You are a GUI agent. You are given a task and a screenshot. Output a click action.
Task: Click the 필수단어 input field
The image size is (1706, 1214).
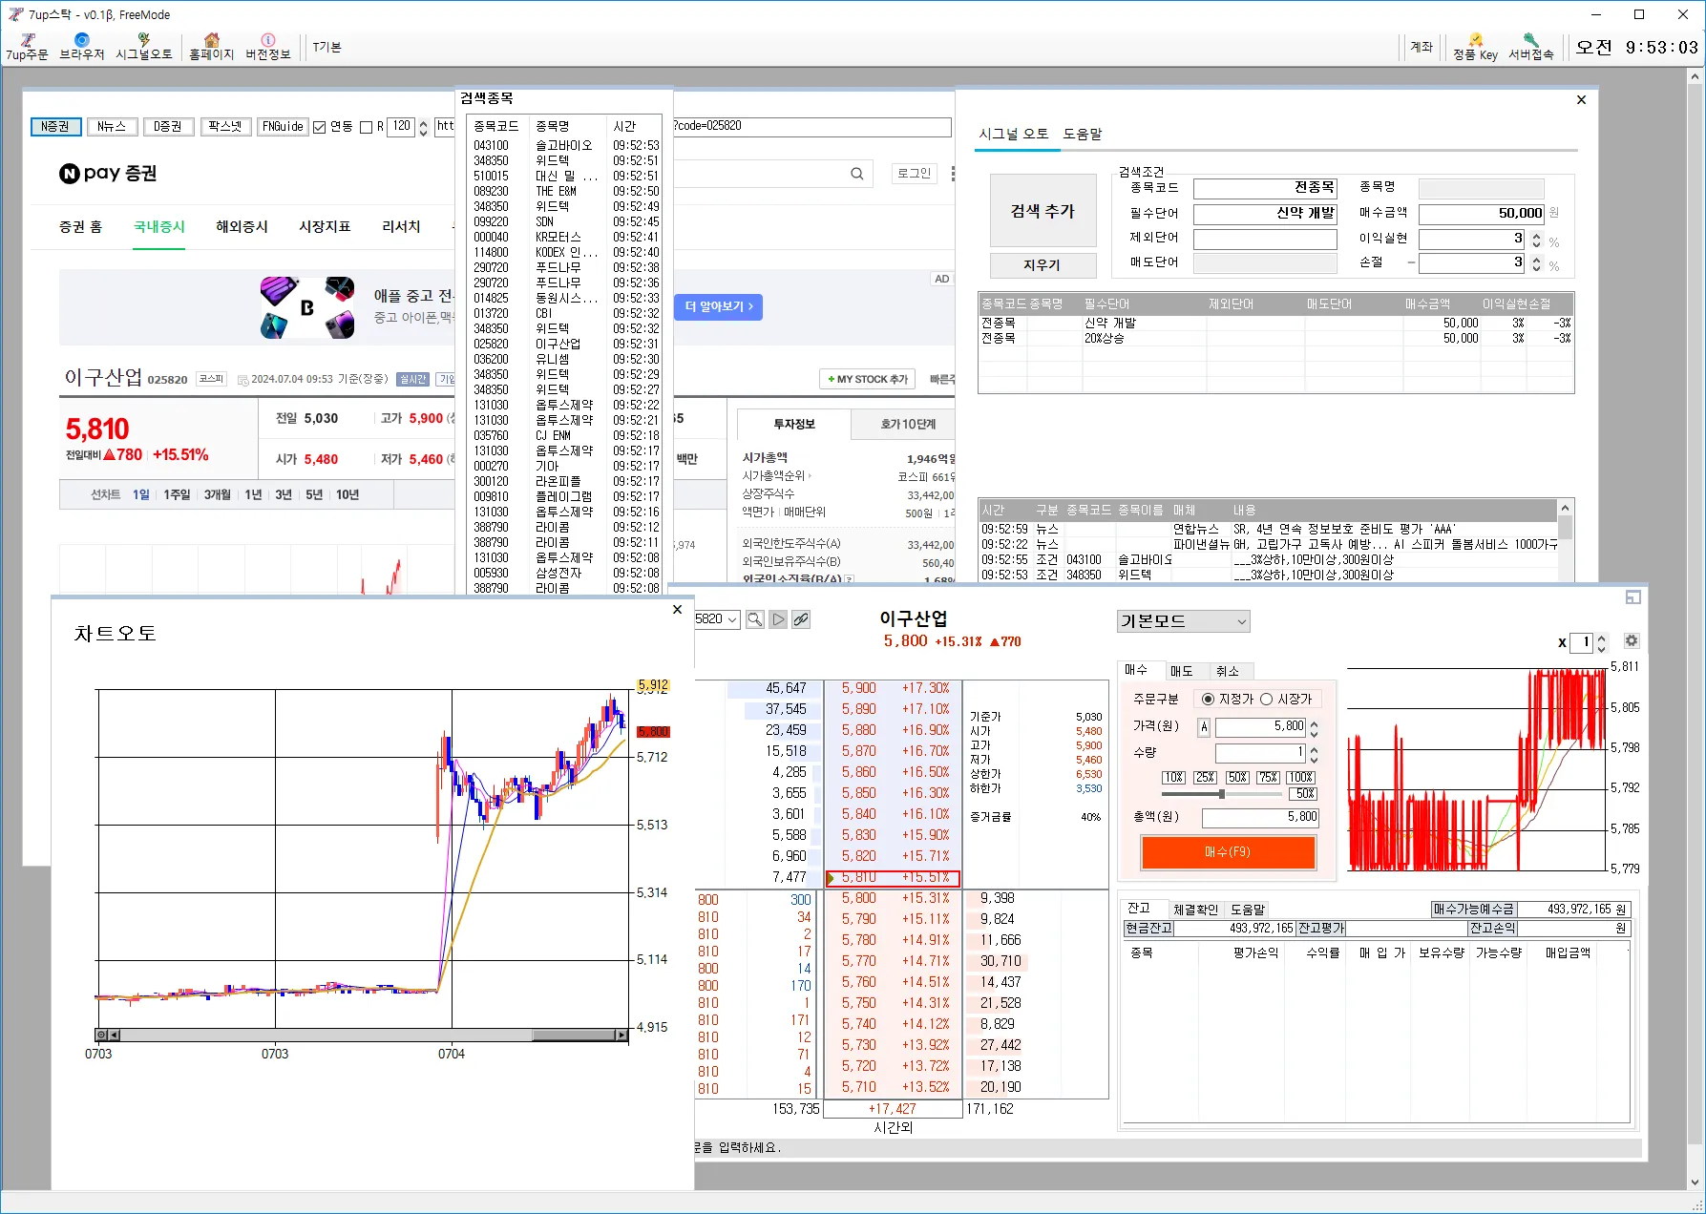(x=1265, y=214)
